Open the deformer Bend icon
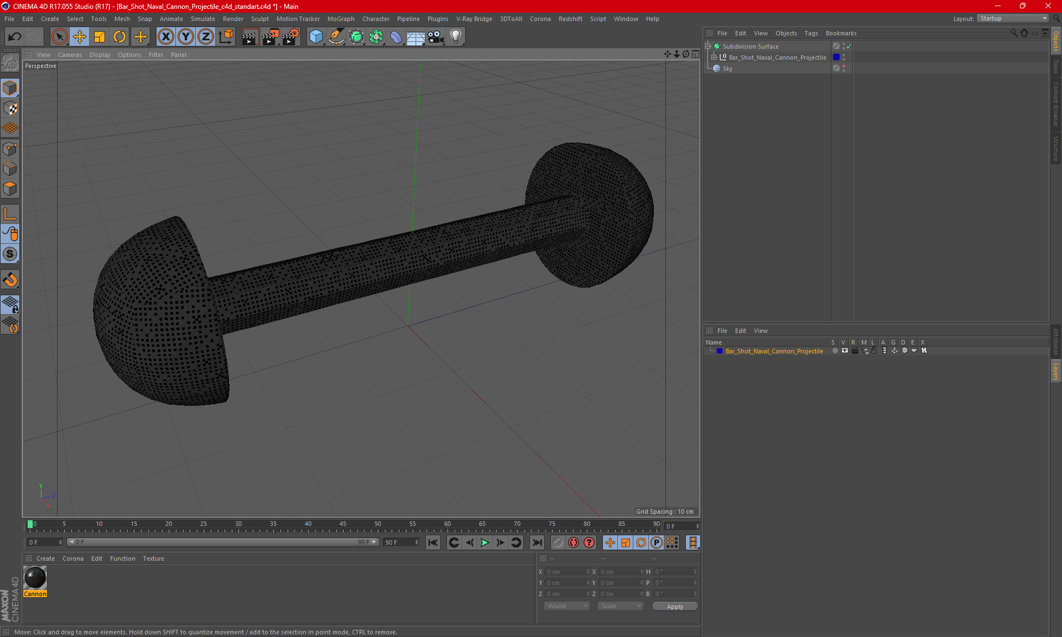 point(396,36)
